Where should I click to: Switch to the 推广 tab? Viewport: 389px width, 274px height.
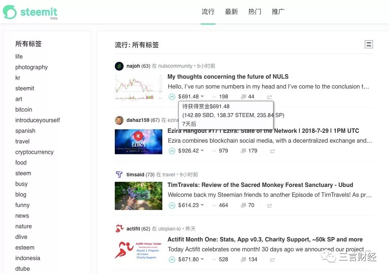pyautogui.click(x=278, y=12)
